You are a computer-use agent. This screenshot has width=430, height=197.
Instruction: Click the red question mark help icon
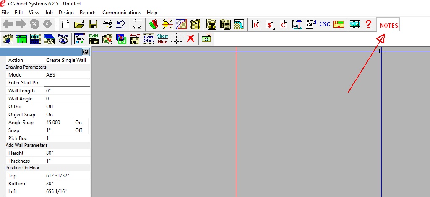[x=368, y=24]
